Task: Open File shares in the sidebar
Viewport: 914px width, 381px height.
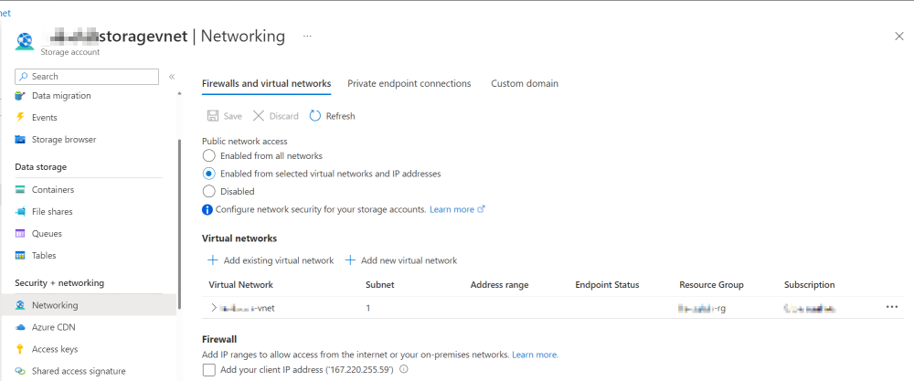Action: [51, 212]
